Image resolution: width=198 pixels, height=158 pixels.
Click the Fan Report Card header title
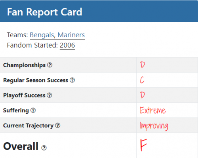(x=45, y=12)
